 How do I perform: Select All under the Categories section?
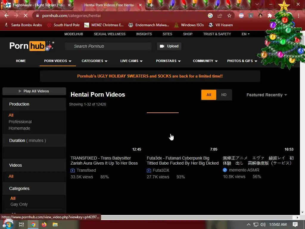tap(13, 198)
